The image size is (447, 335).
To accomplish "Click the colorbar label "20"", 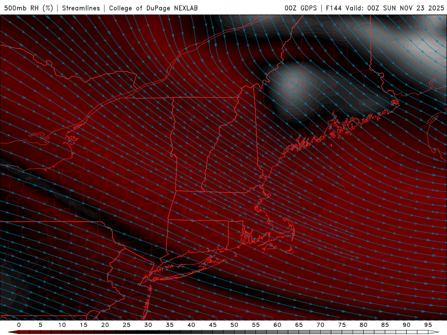I will 105,325.
